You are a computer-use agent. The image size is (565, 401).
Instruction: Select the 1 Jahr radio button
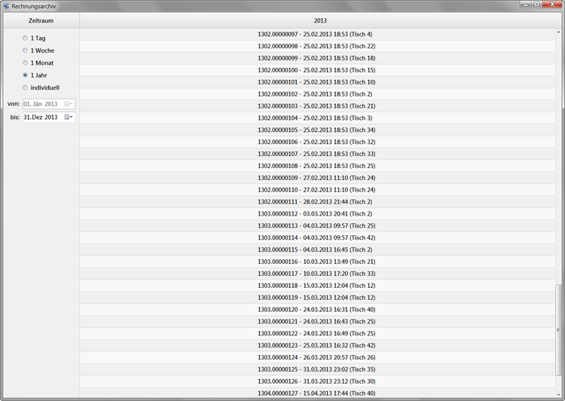(x=25, y=75)
